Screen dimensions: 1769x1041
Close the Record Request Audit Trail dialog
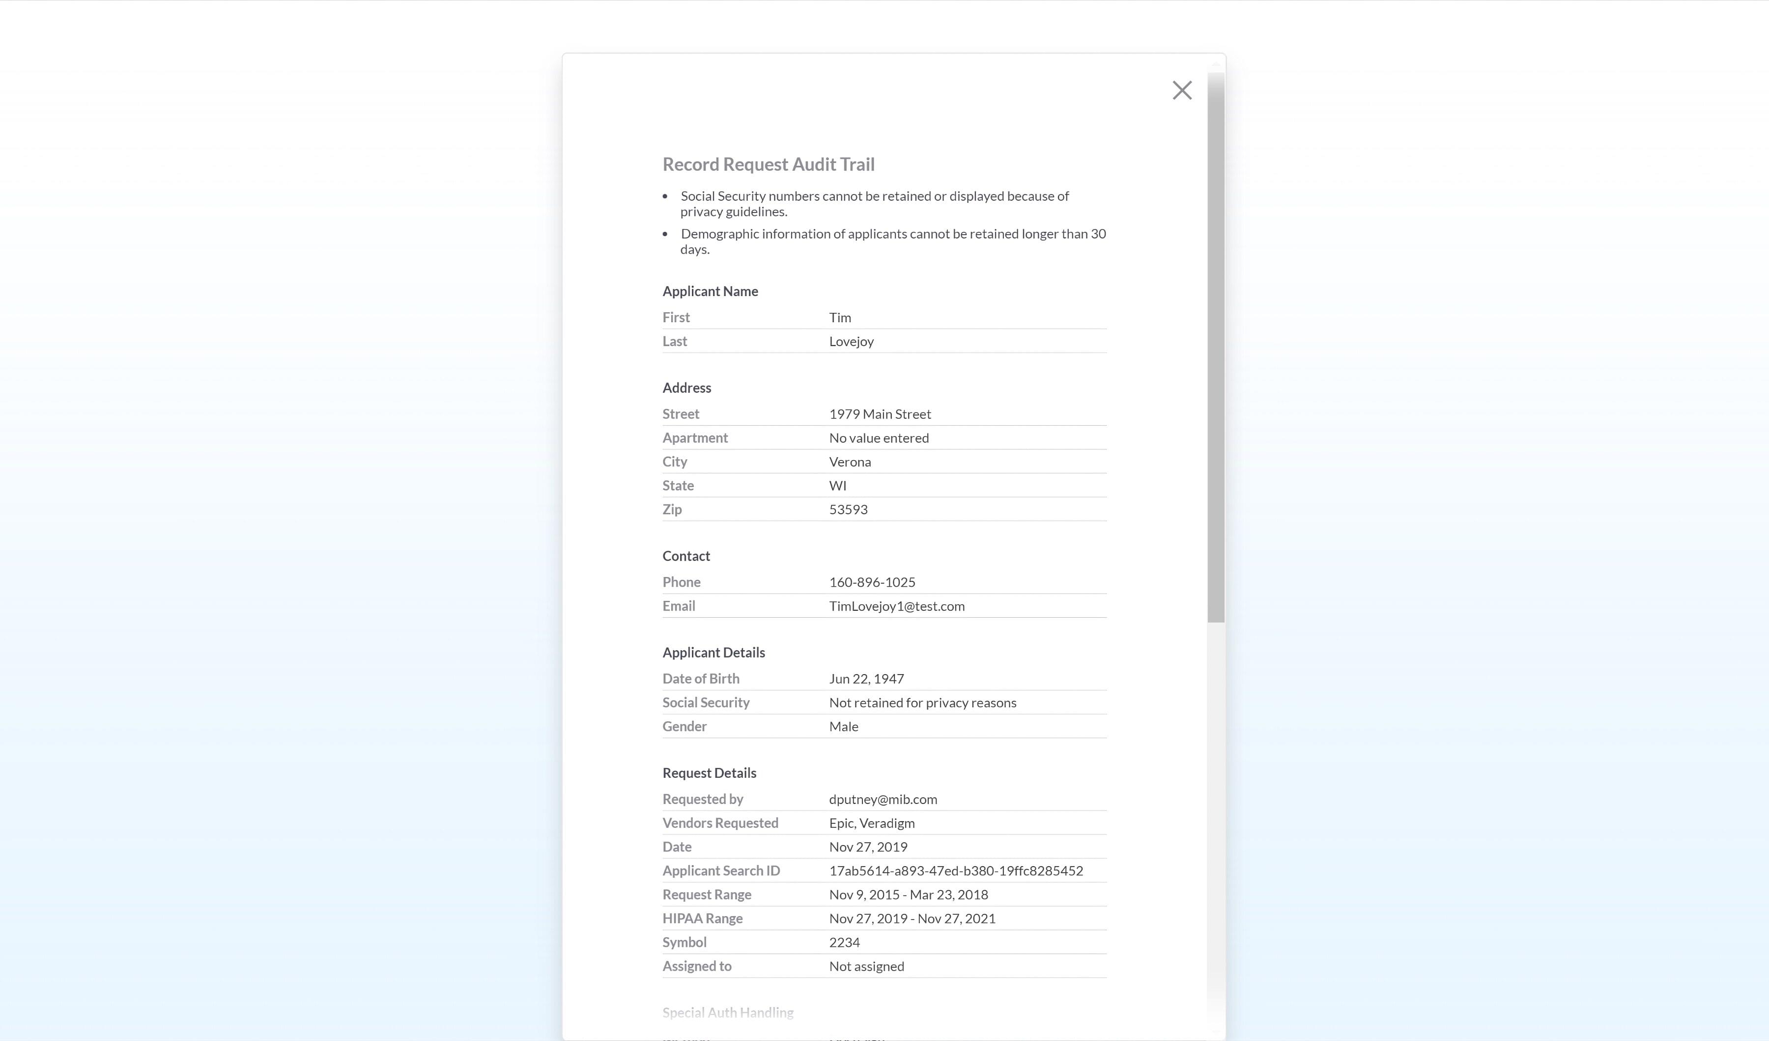click(x=1182, y=90)
